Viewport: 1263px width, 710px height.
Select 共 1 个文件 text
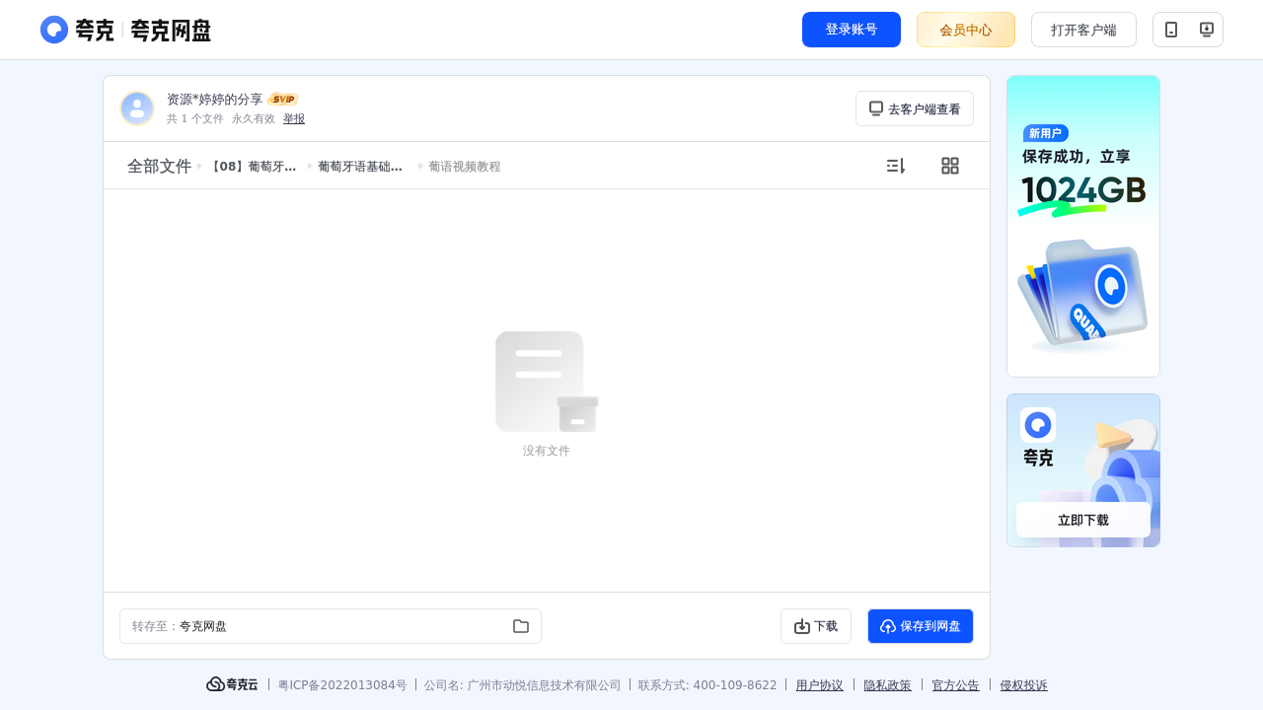(195, 118)
